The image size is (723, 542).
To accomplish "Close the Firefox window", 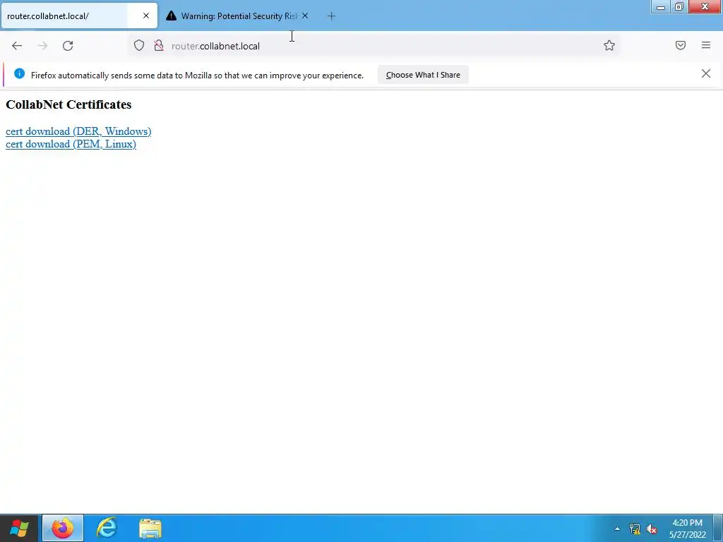I will pos(705,7).
